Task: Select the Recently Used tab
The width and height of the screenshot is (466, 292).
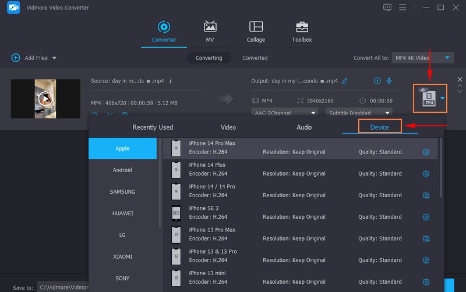Action: 153,127
